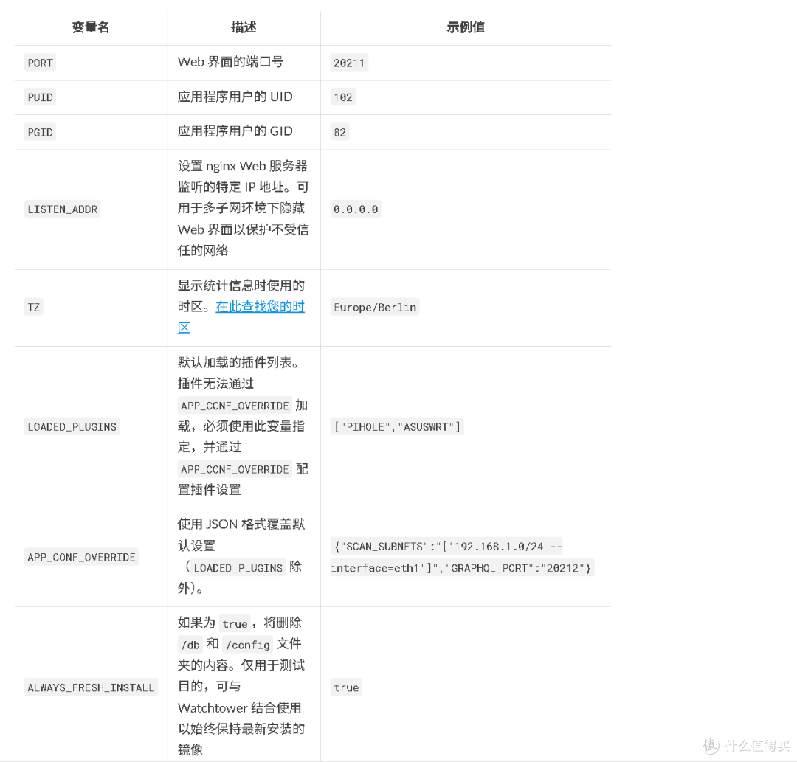Select the PUID variable name
The width and height of the screenshot is (797, 762).
pos(40,97)
